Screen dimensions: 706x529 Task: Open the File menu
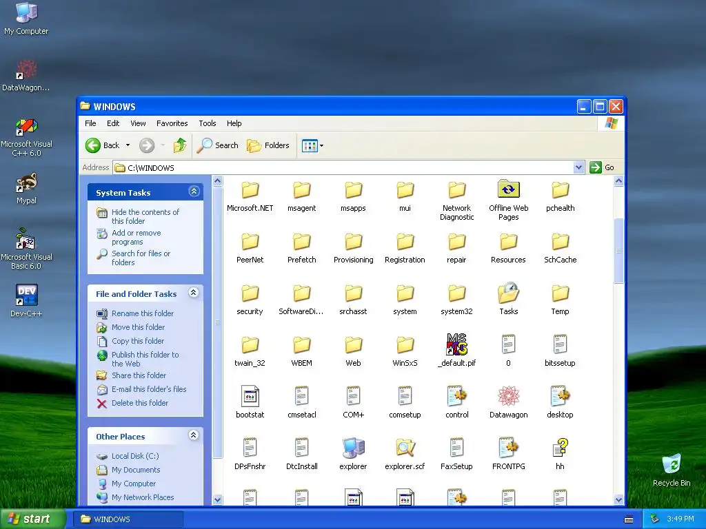point(90,123)
